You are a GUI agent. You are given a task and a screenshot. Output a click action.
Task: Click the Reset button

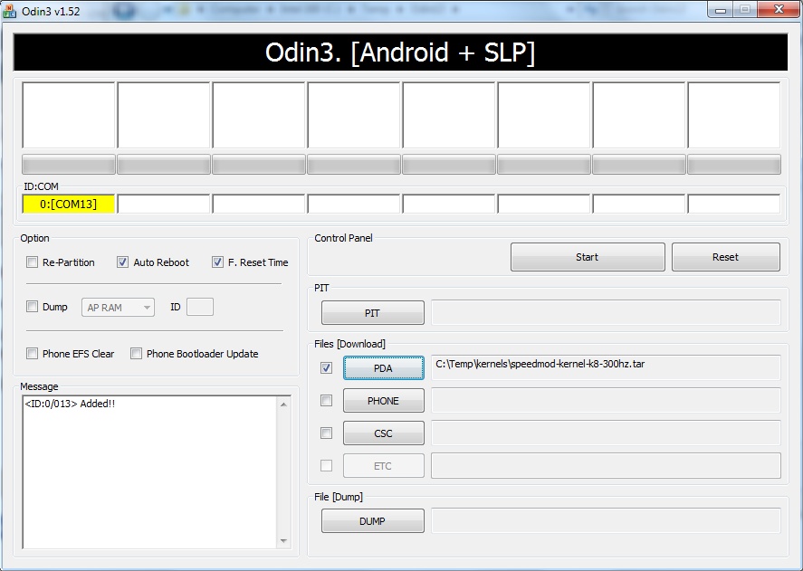click(726, 257)
